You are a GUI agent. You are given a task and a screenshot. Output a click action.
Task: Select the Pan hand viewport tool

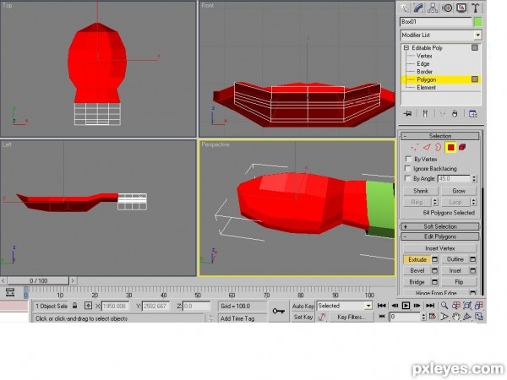[x=456, y=317]
